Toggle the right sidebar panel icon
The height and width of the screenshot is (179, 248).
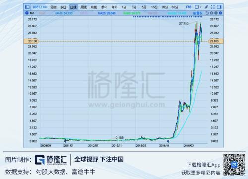(x=219, y=7)
